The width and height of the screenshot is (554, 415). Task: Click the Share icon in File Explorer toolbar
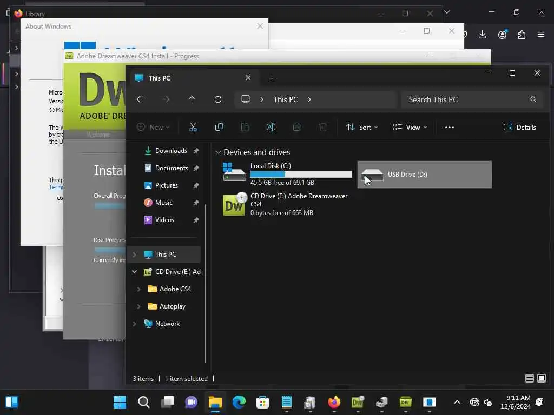pos(297,127)
